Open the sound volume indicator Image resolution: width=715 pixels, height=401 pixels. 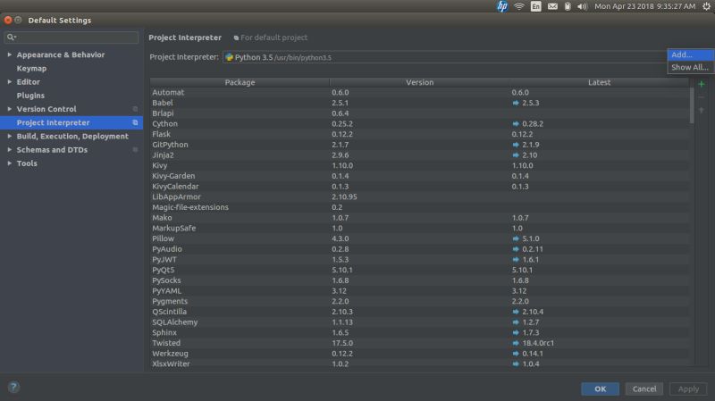(583, 6)
